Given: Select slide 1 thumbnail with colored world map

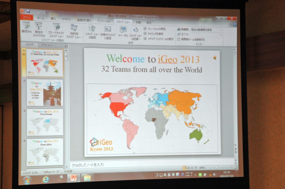Looking at the screenshot, I should [x=45, y=63].
